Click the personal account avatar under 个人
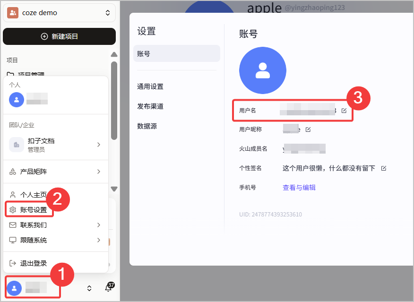Image resolution: width=414 pixels, height=302 pixels. tap(17, 99)
